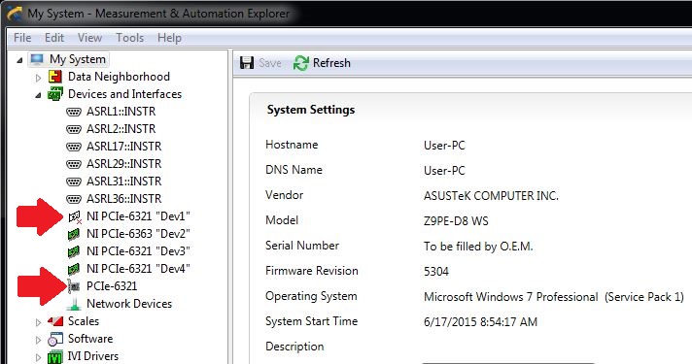Select the unnamed PCIe-6321 tree item
Screen dimensions: 692x364
pos(112,286)
